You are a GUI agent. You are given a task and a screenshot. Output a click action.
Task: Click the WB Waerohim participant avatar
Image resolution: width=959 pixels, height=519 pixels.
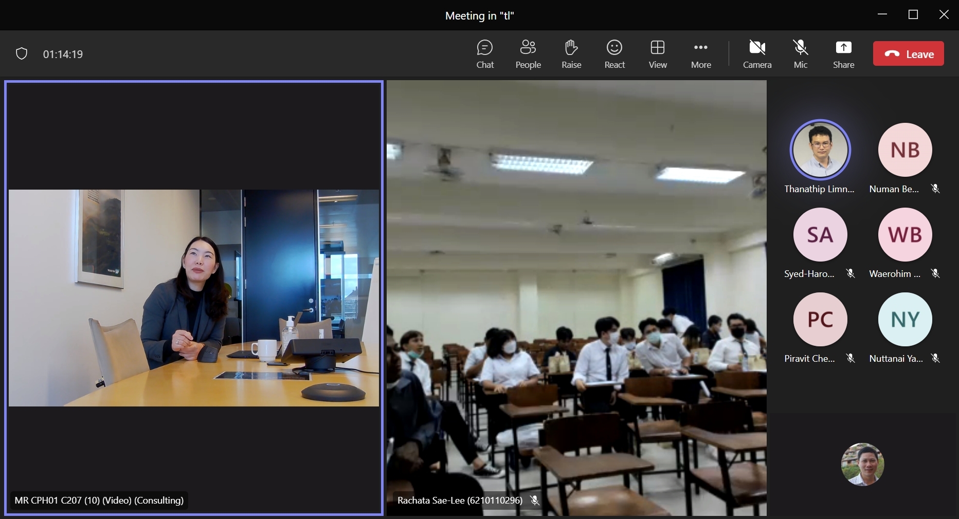[905, 235]
